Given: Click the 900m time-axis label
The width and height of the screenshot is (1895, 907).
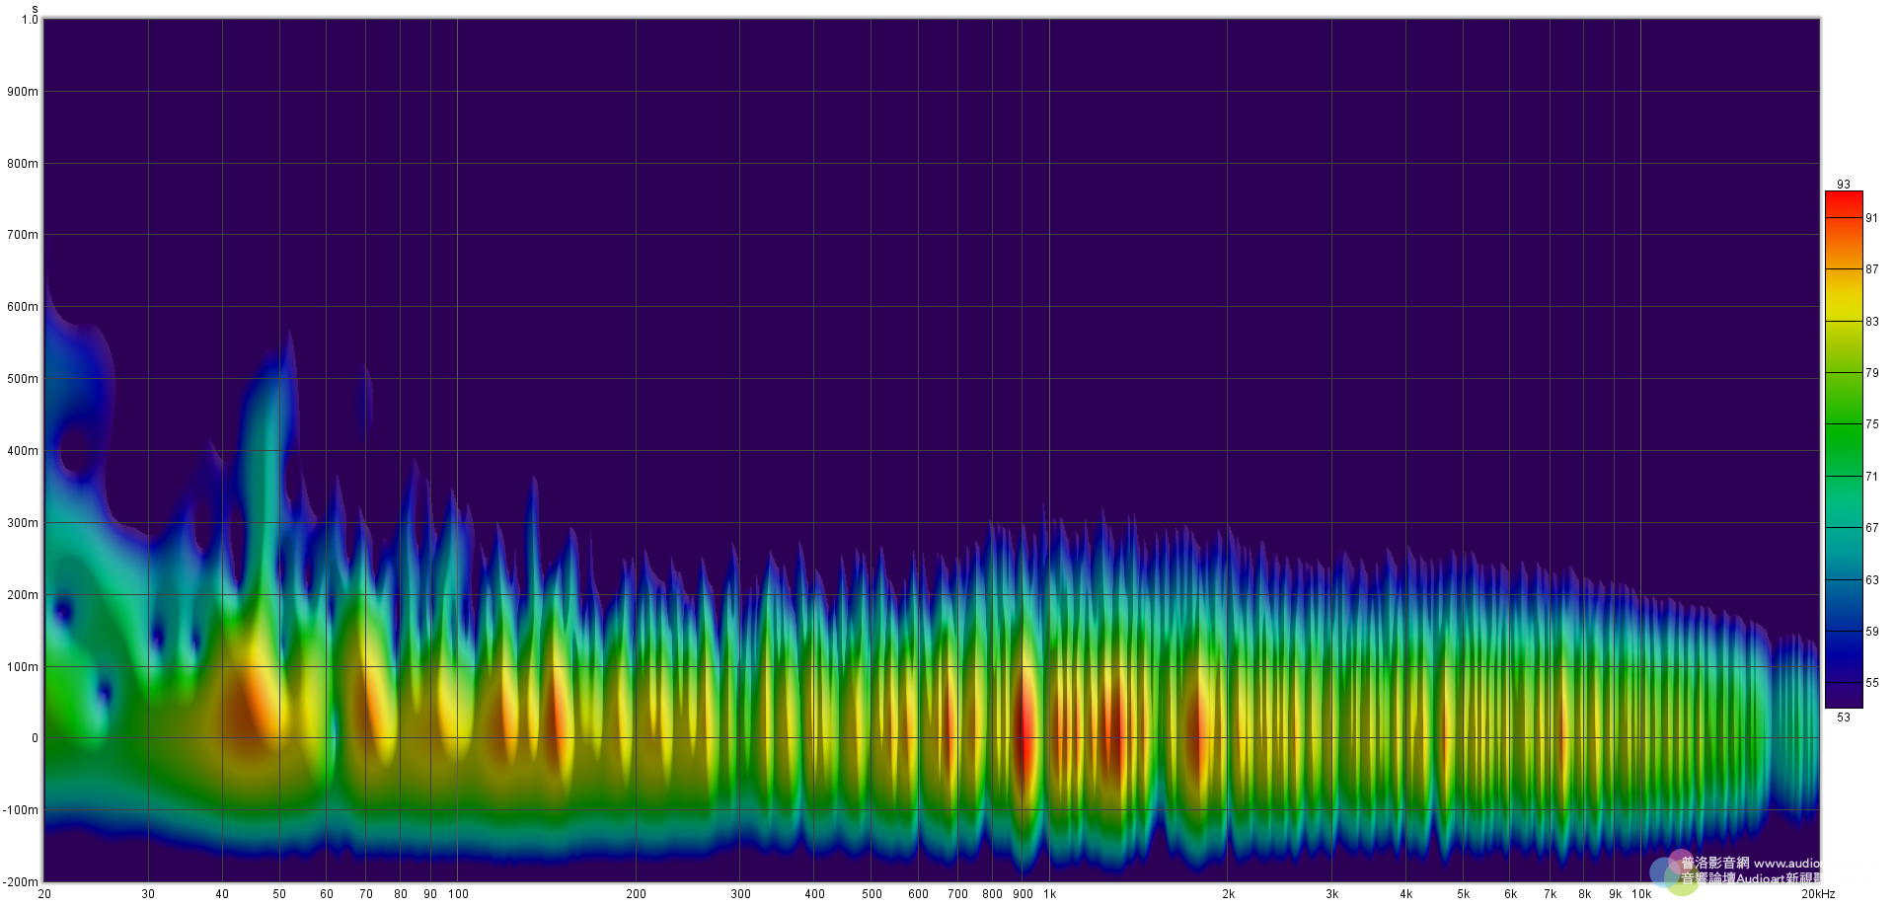Looking at the screenshot, I should tap(24, 92).
